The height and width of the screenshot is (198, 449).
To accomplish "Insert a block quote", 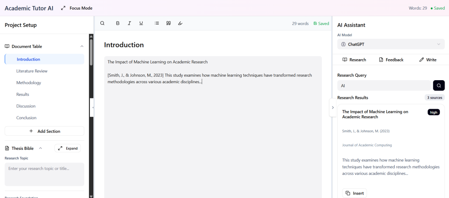I will click(x=168, y=23).
